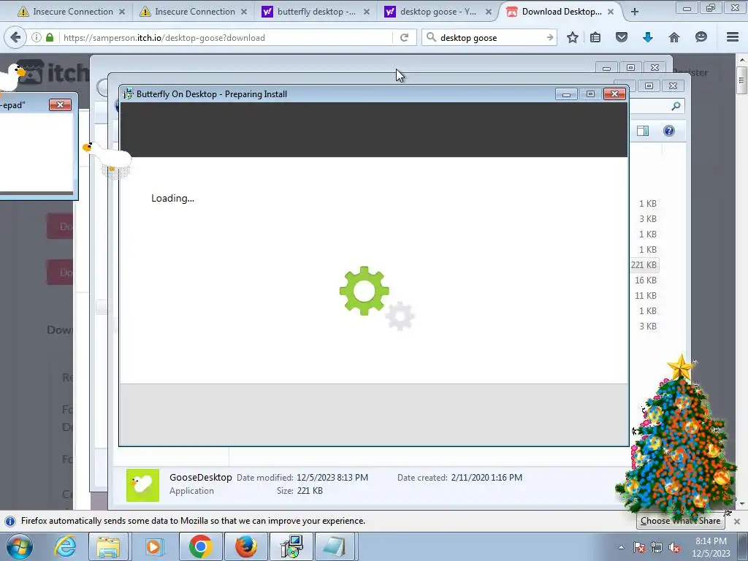Go back with Firefox back arrow
Screen dimensions: 748x561
coord(15,37)
